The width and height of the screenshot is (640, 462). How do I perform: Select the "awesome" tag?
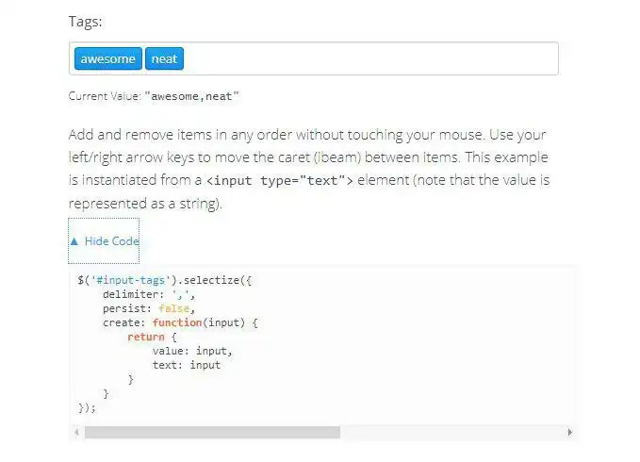[x=107, y=58]
